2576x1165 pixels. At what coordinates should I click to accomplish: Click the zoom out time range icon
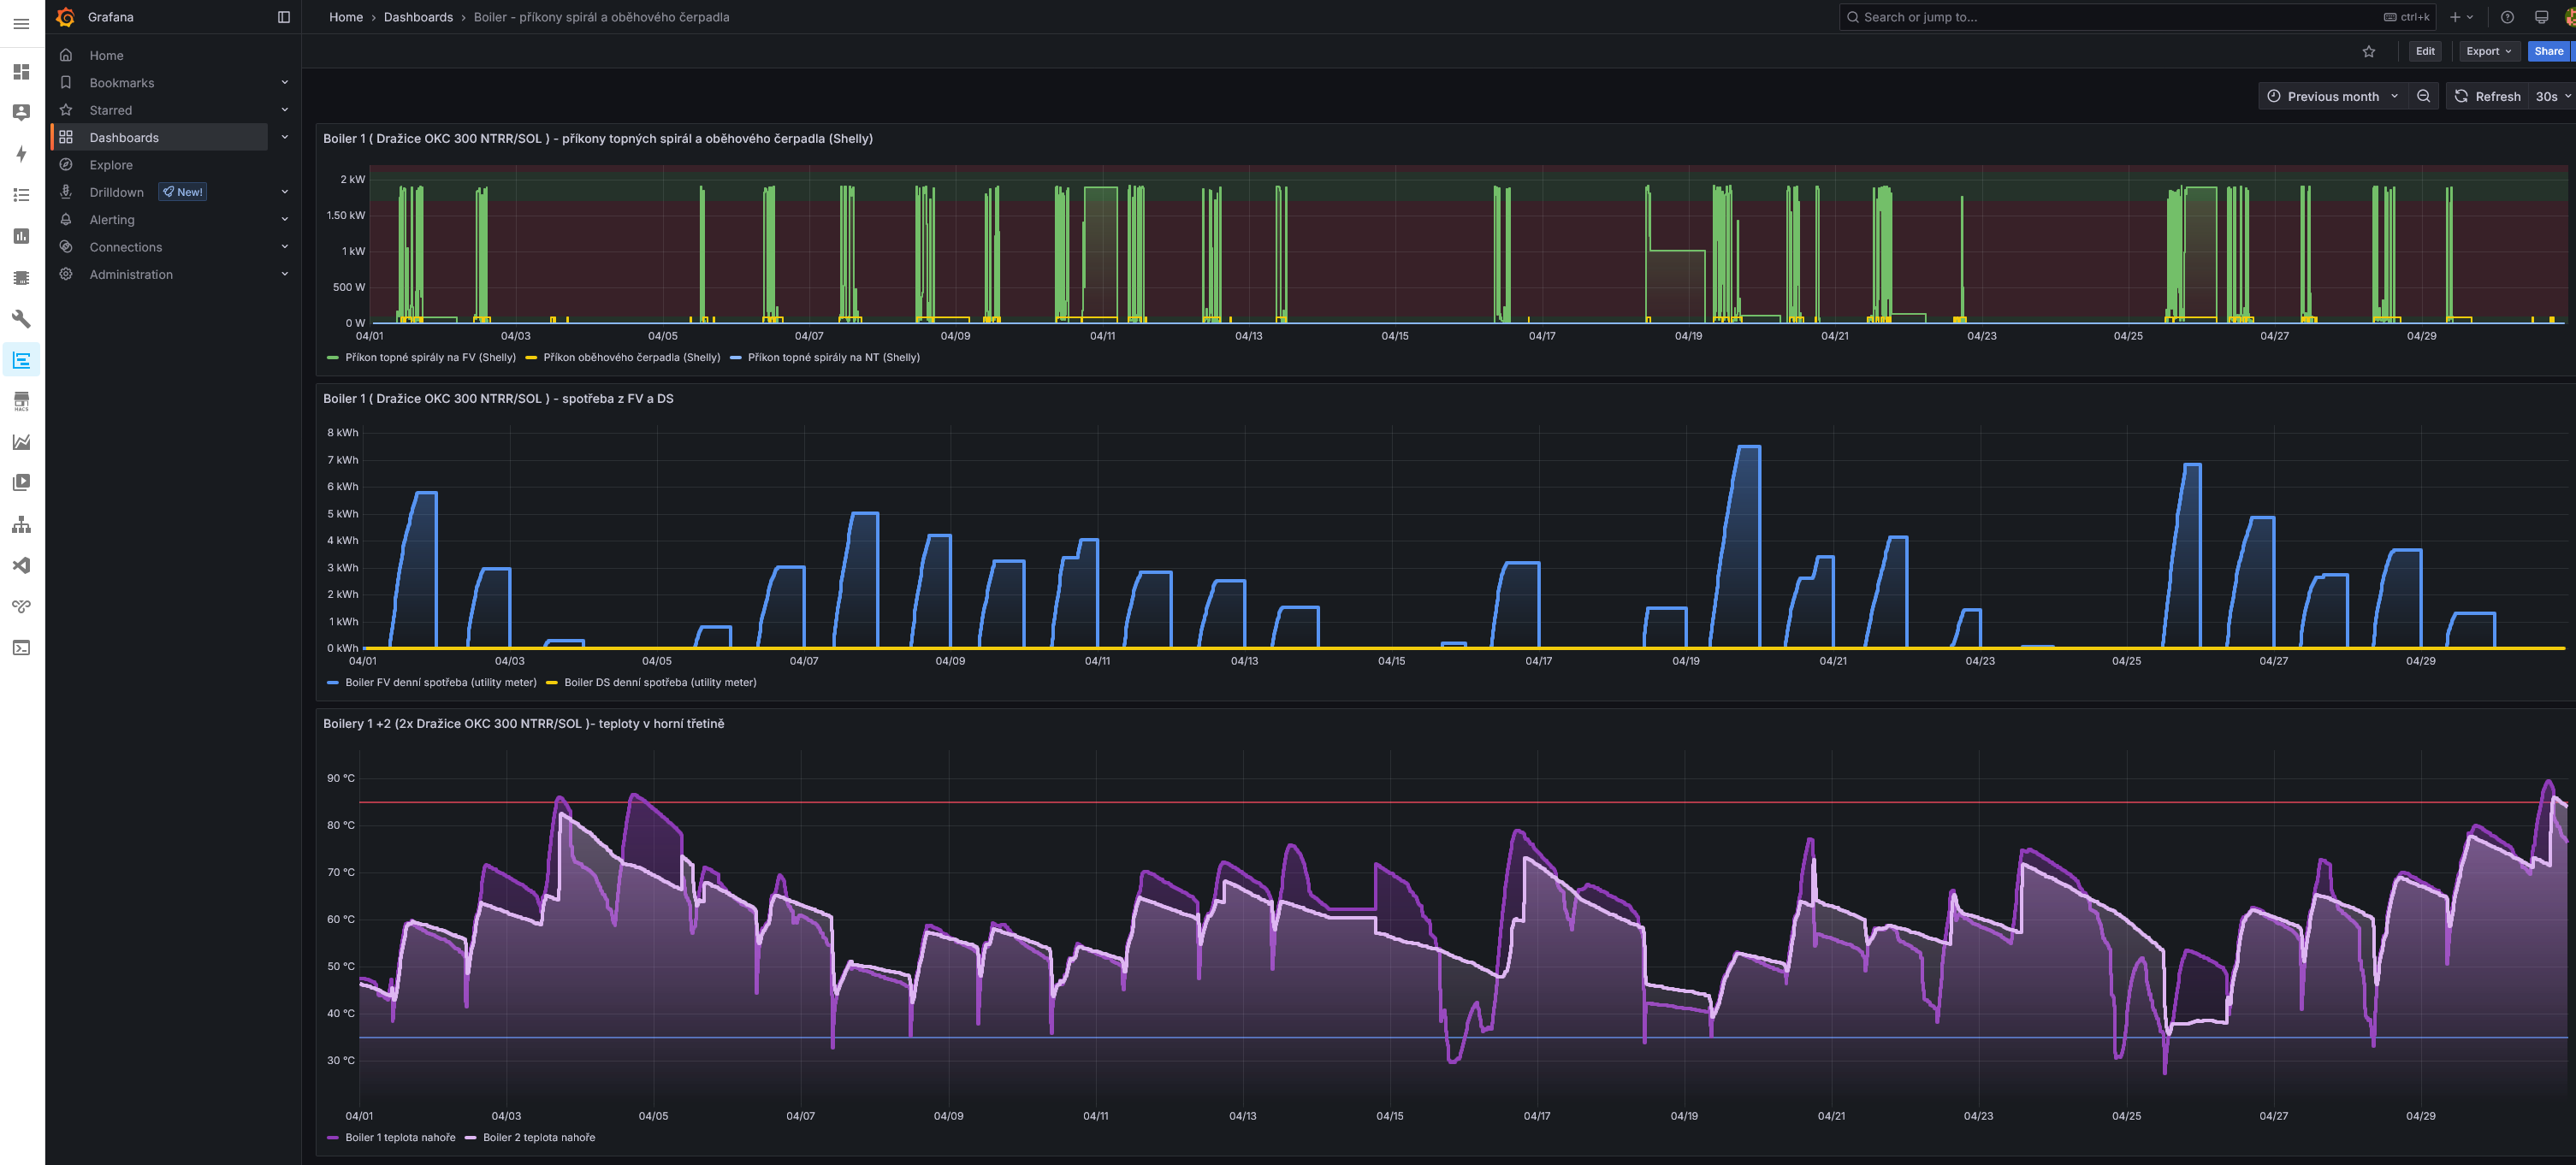[x=2423, y=97]
